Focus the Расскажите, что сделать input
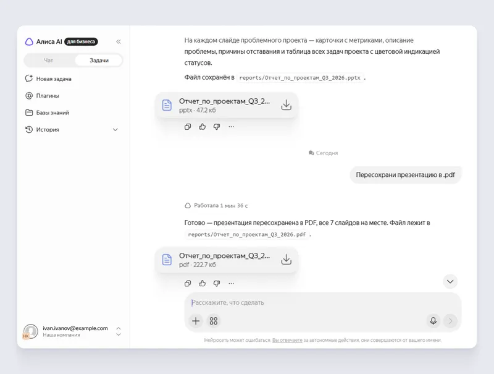494x374 pixels. 322,302
